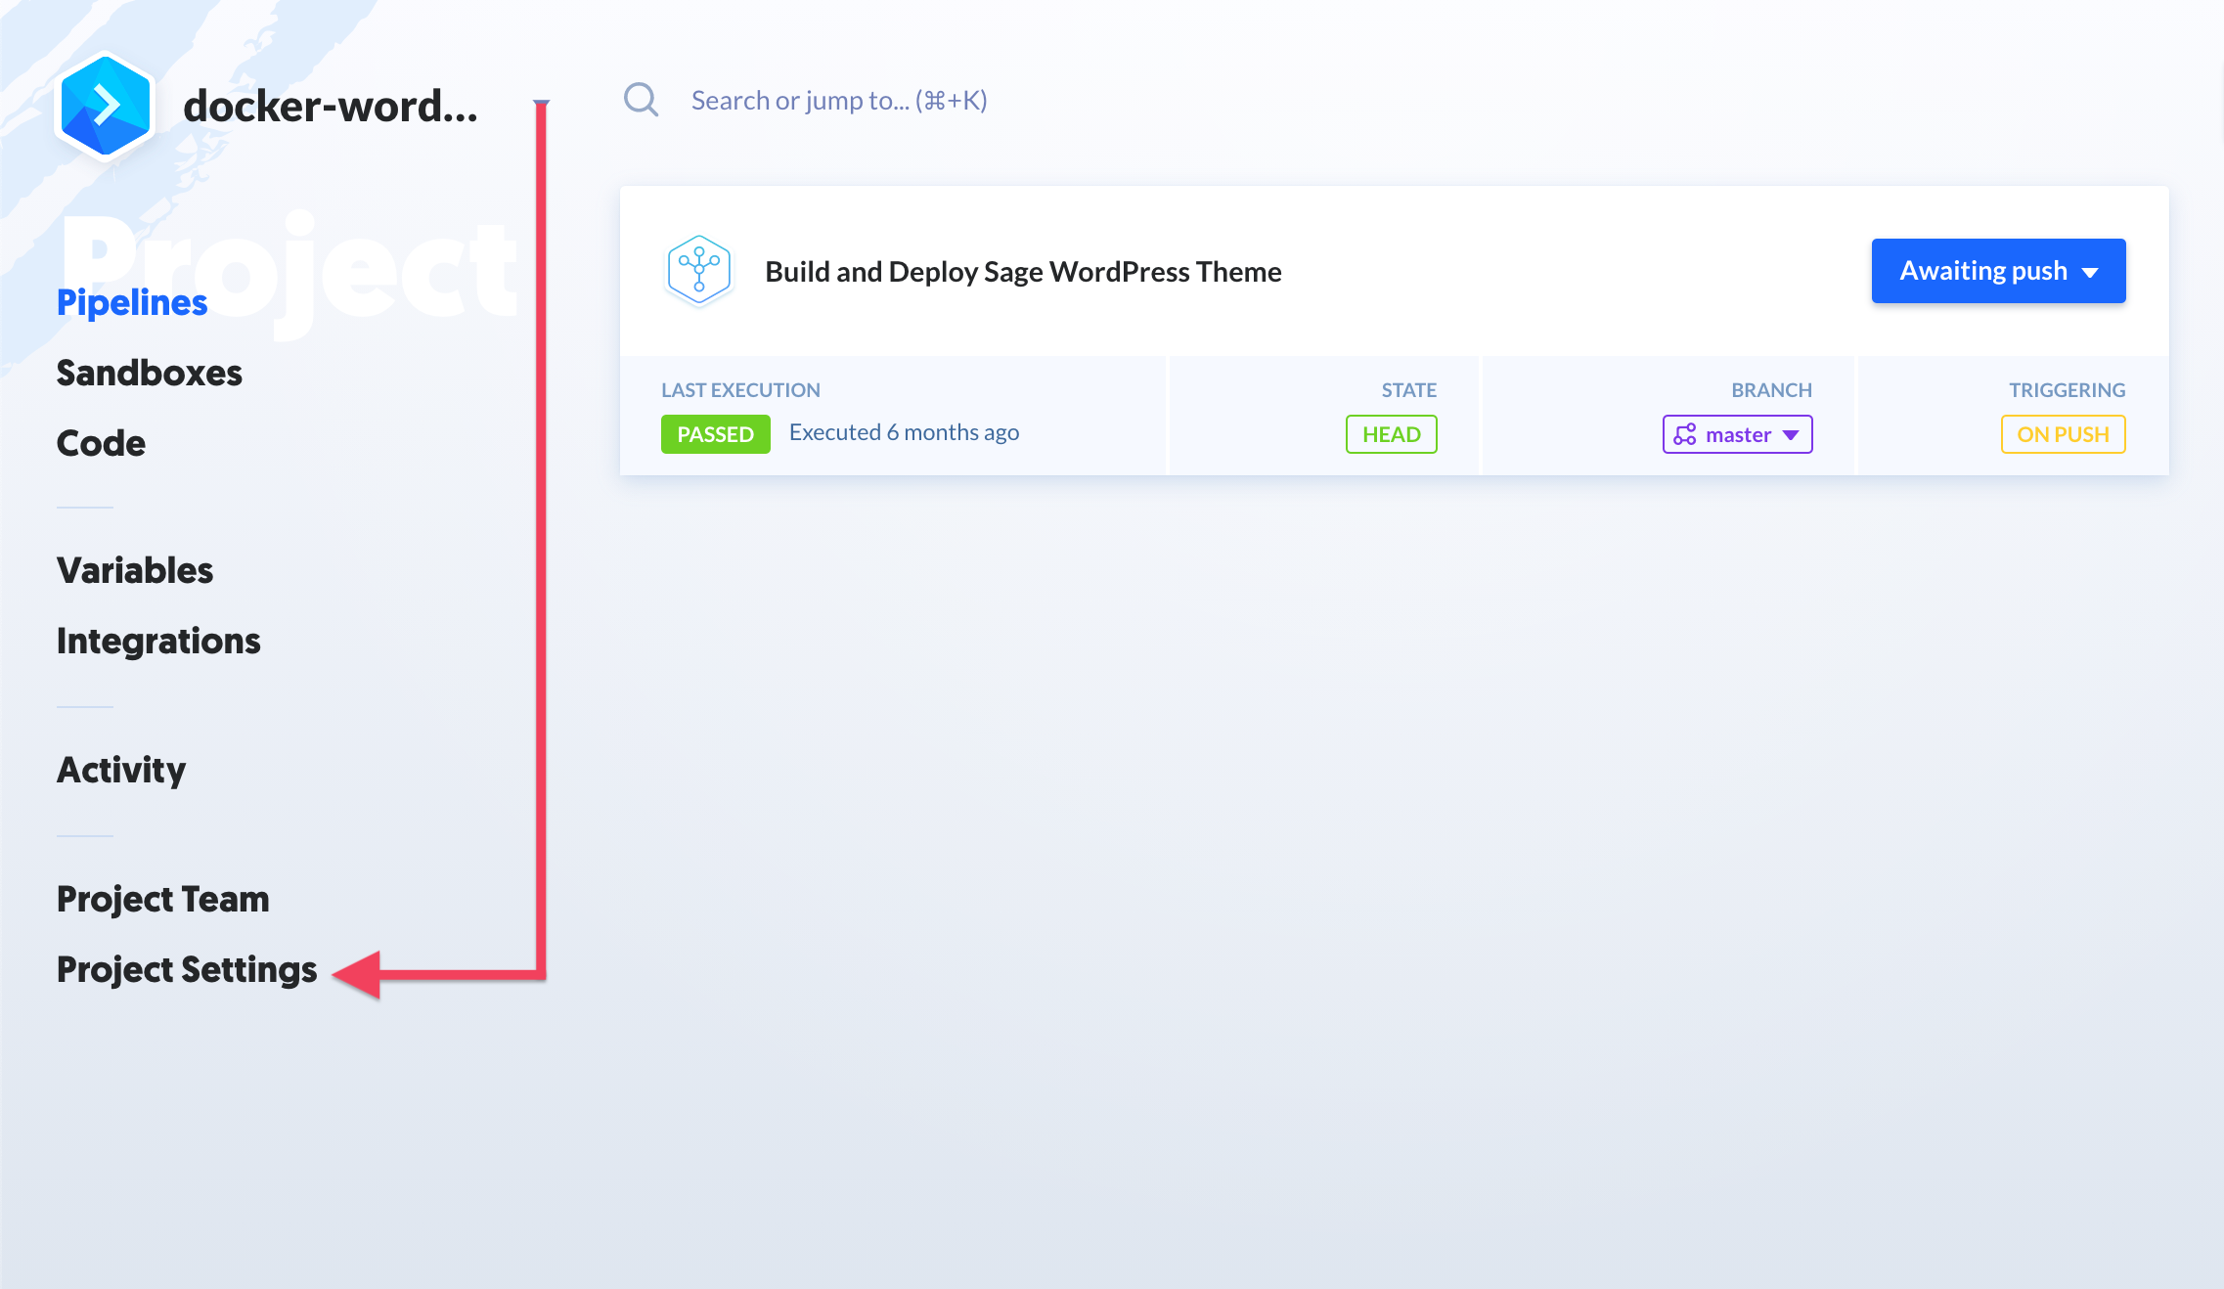Click the PASSED status badge

pyautogui.click(x=716, y=434)
